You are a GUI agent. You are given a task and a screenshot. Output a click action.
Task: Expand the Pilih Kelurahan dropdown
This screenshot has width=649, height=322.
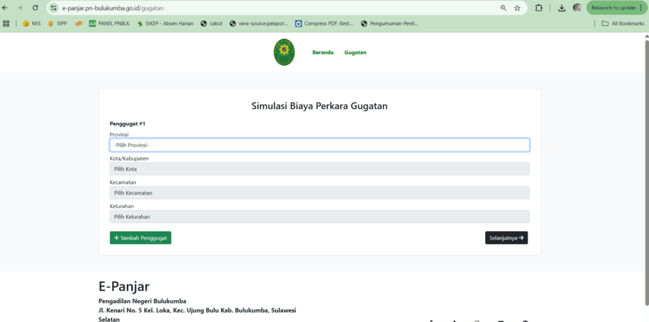[319, 217]
